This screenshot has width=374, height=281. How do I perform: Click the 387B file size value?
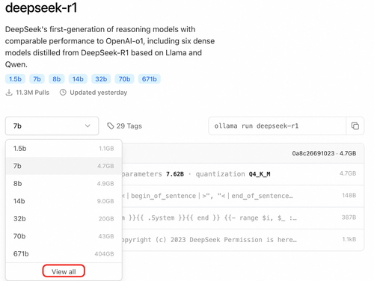point(349,217)
